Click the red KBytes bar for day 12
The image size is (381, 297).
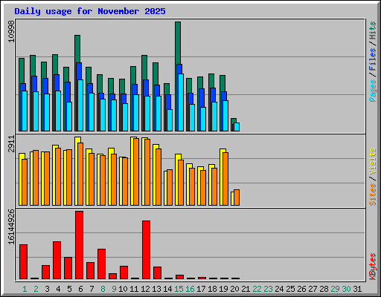coord(146,249)
